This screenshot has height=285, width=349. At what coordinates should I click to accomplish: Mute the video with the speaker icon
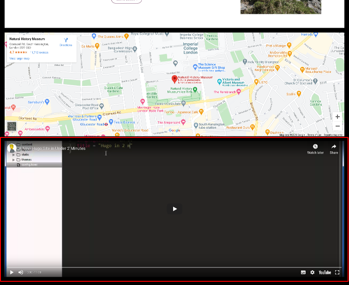21,273
